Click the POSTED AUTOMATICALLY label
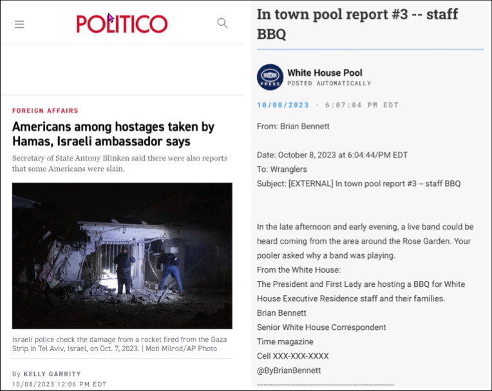 tap(329, 84)
